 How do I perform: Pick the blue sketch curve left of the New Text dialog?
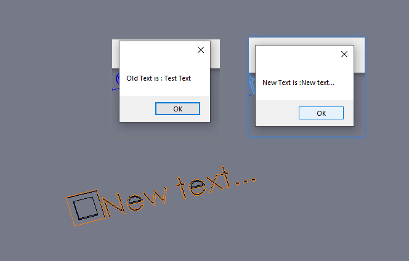(x=251, y=85)
